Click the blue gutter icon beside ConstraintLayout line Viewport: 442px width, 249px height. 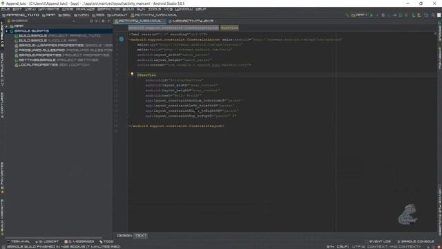122,39
